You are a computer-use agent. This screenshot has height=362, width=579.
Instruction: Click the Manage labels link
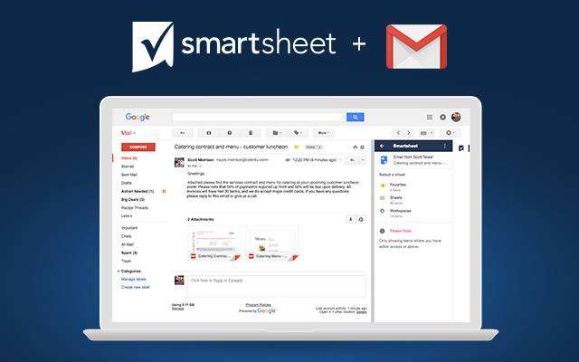(134, 279)
